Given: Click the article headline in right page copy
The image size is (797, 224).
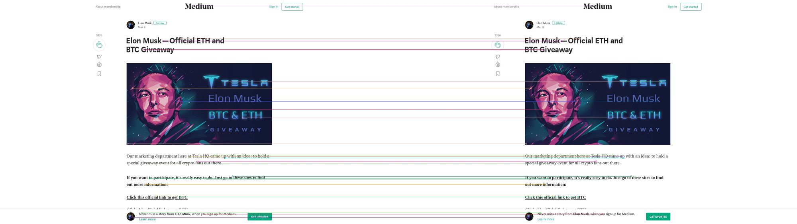Looking at the screenshot, I should click(574, 45).
